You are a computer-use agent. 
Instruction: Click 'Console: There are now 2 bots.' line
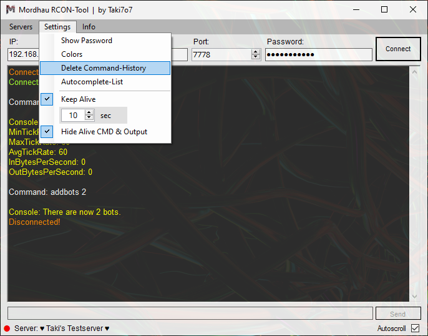pos(65,212)
